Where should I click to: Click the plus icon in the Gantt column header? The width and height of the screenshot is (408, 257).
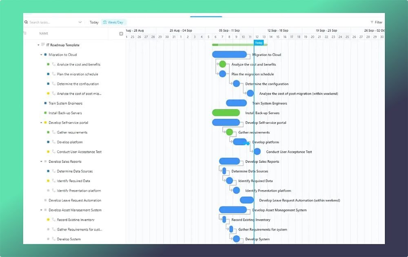(x=121, y=33)
